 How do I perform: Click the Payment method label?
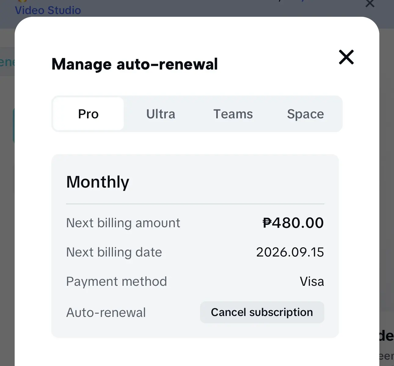(x=116, y=282)
